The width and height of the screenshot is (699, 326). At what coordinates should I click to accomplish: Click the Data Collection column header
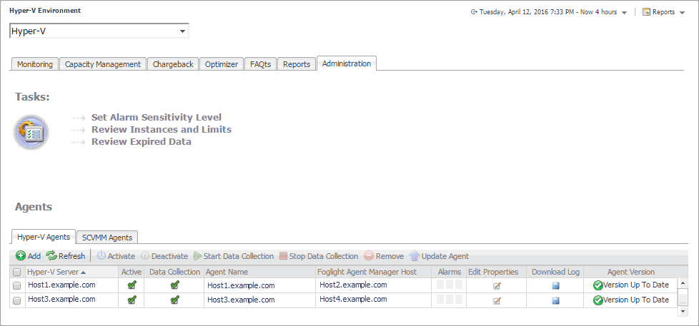(174, 272)
